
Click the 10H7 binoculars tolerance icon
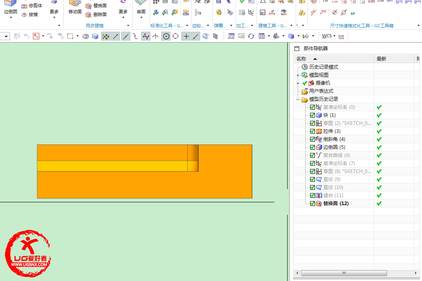[x=284, y=12]
